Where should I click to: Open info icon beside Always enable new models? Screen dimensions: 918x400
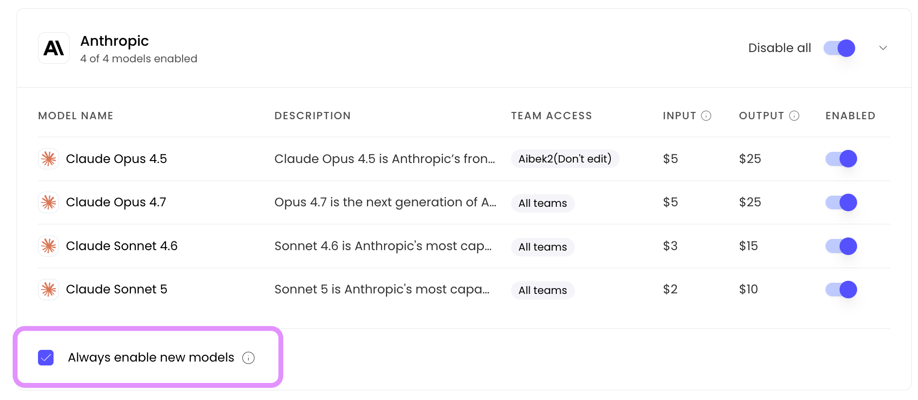[x=248, y=358]
